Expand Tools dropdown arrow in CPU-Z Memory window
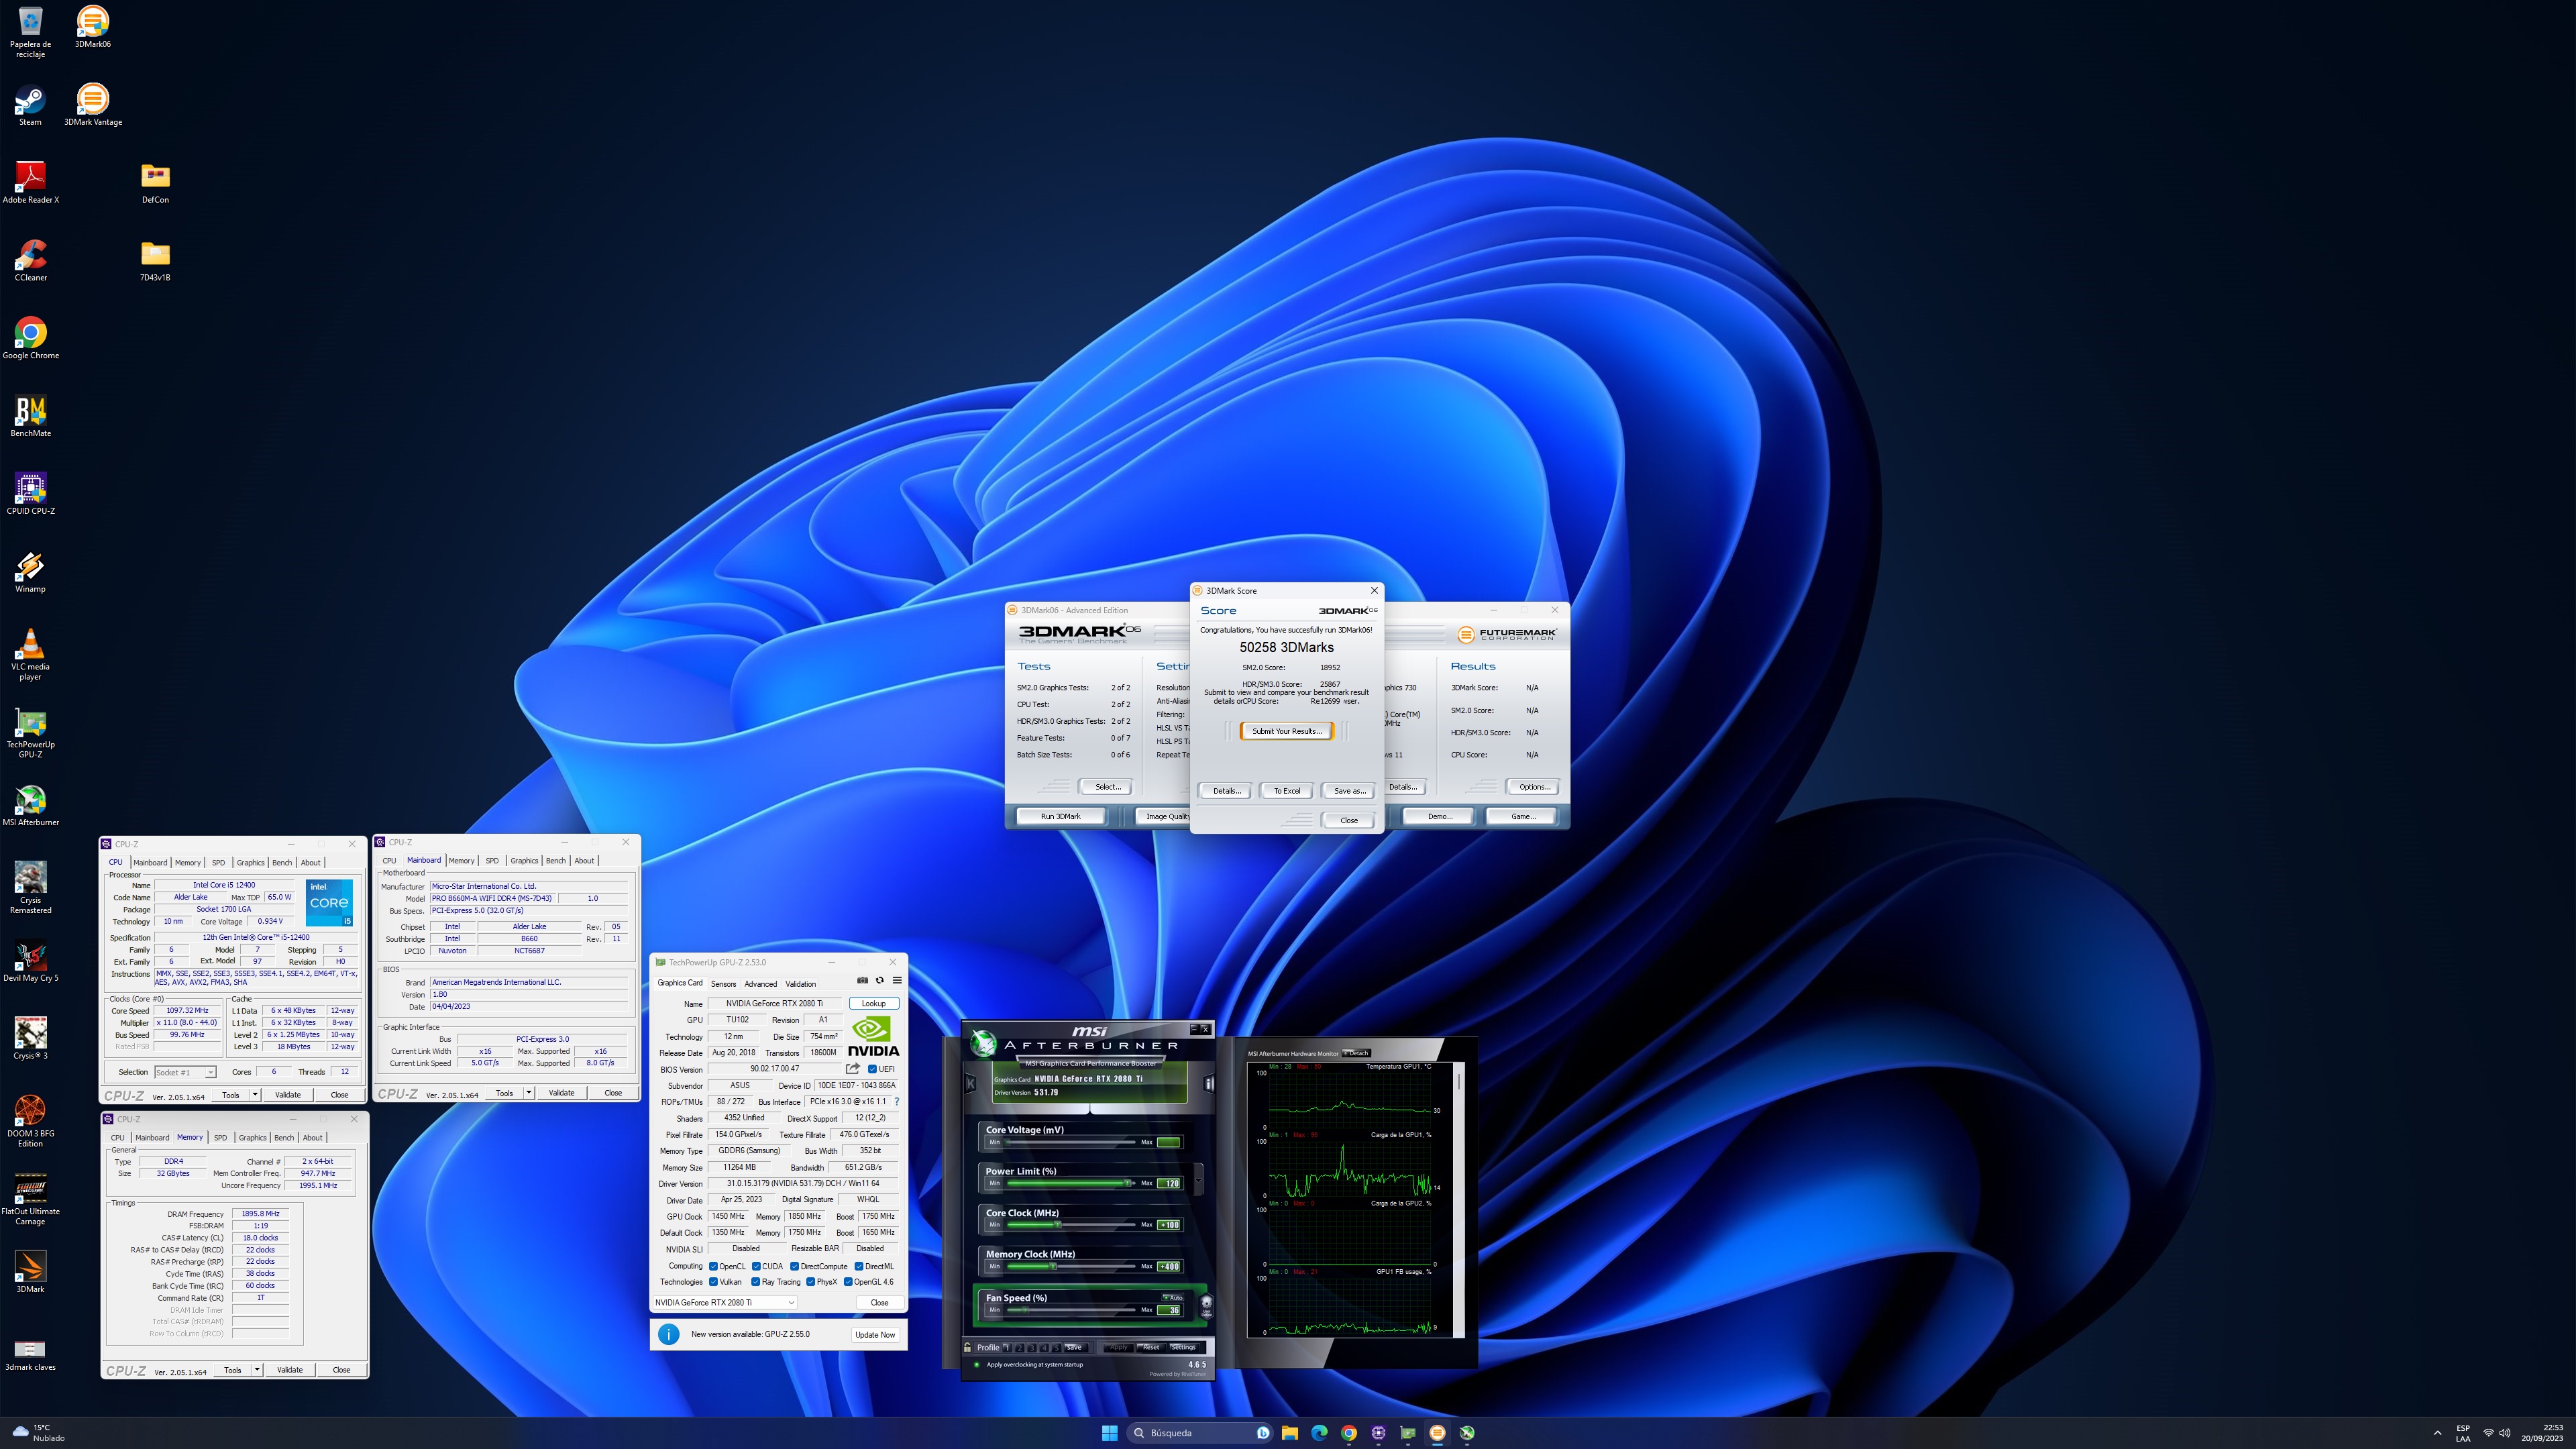The width and height of the screenshot is (2576, 1449). click(x=257, y=1370)
